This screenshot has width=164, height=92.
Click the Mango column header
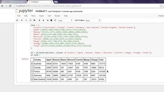point(87,60)
